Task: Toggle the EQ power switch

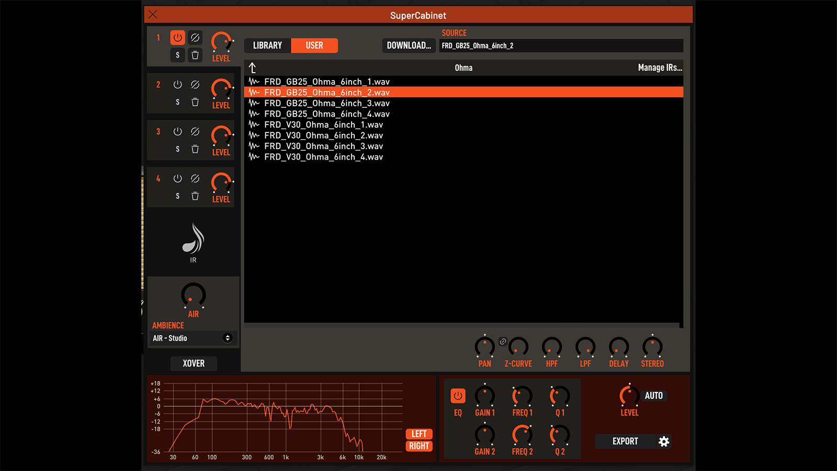Action: (458, 396)
